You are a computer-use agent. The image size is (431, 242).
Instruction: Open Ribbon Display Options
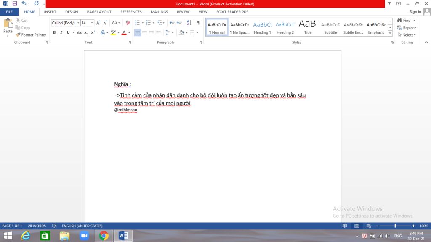point(399,3)
